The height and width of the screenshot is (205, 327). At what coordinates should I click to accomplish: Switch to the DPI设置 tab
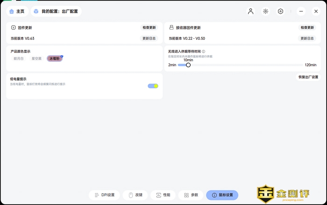coord(104,195)
